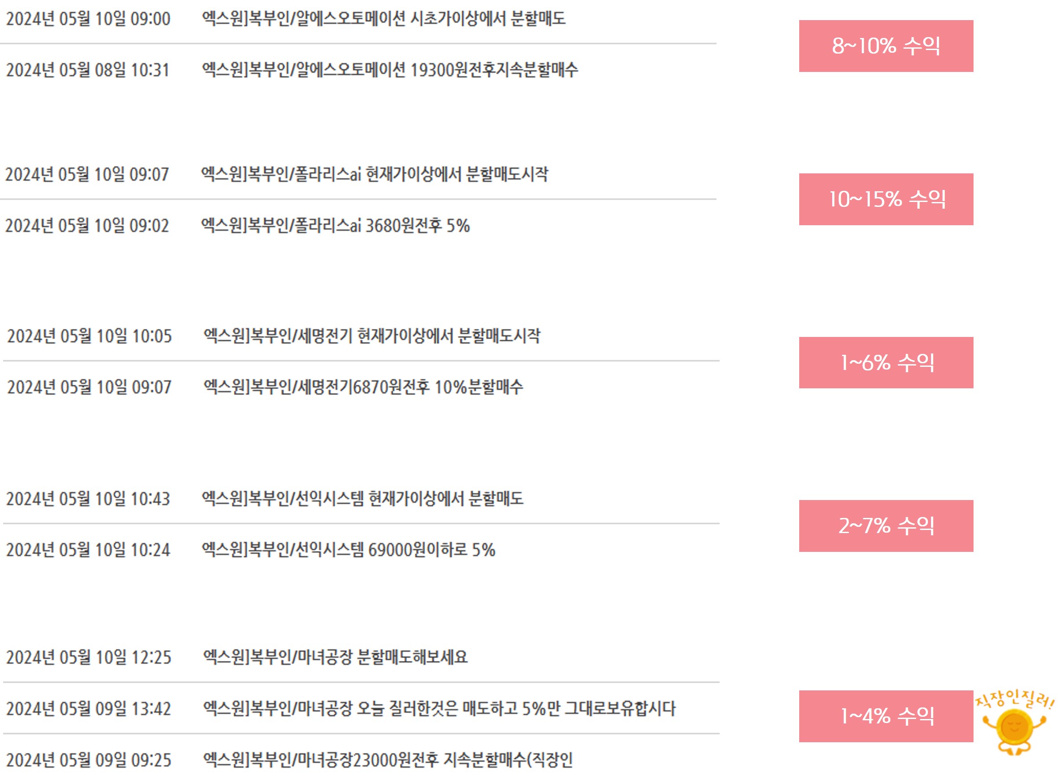Image resolution: width=1058 pixels, height=782 pixels.
Task: Open 마녀공장 오늘 질러한것은 매도하고 message
Action: click(440, 709)
